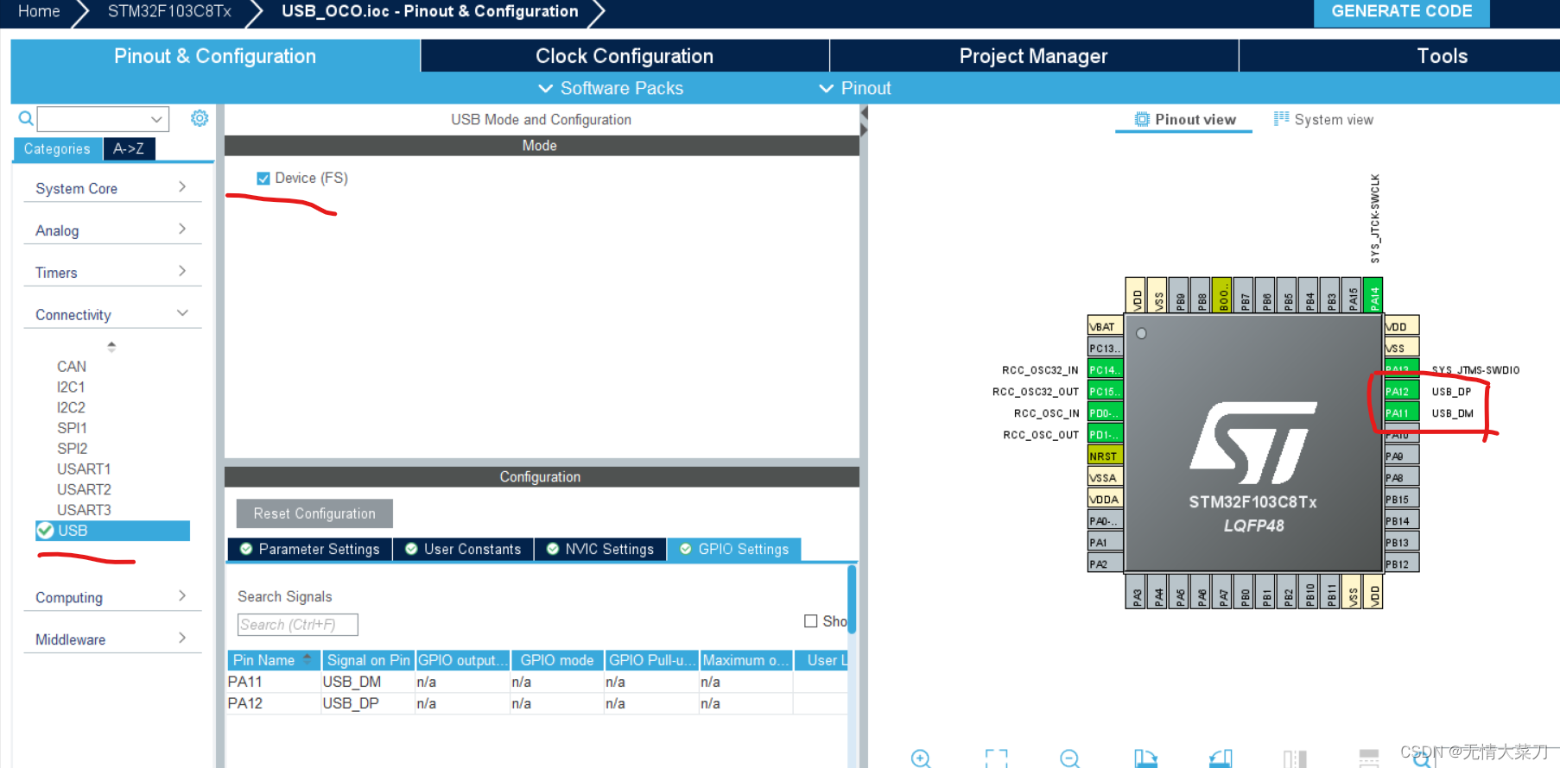
Task: Click the VBAT pin on the chip
Action: (x=1105, y=326)
